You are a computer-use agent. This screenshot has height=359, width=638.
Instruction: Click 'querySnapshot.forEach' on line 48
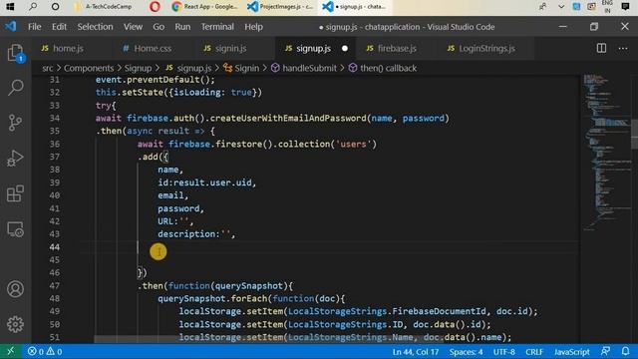[212, 299]
